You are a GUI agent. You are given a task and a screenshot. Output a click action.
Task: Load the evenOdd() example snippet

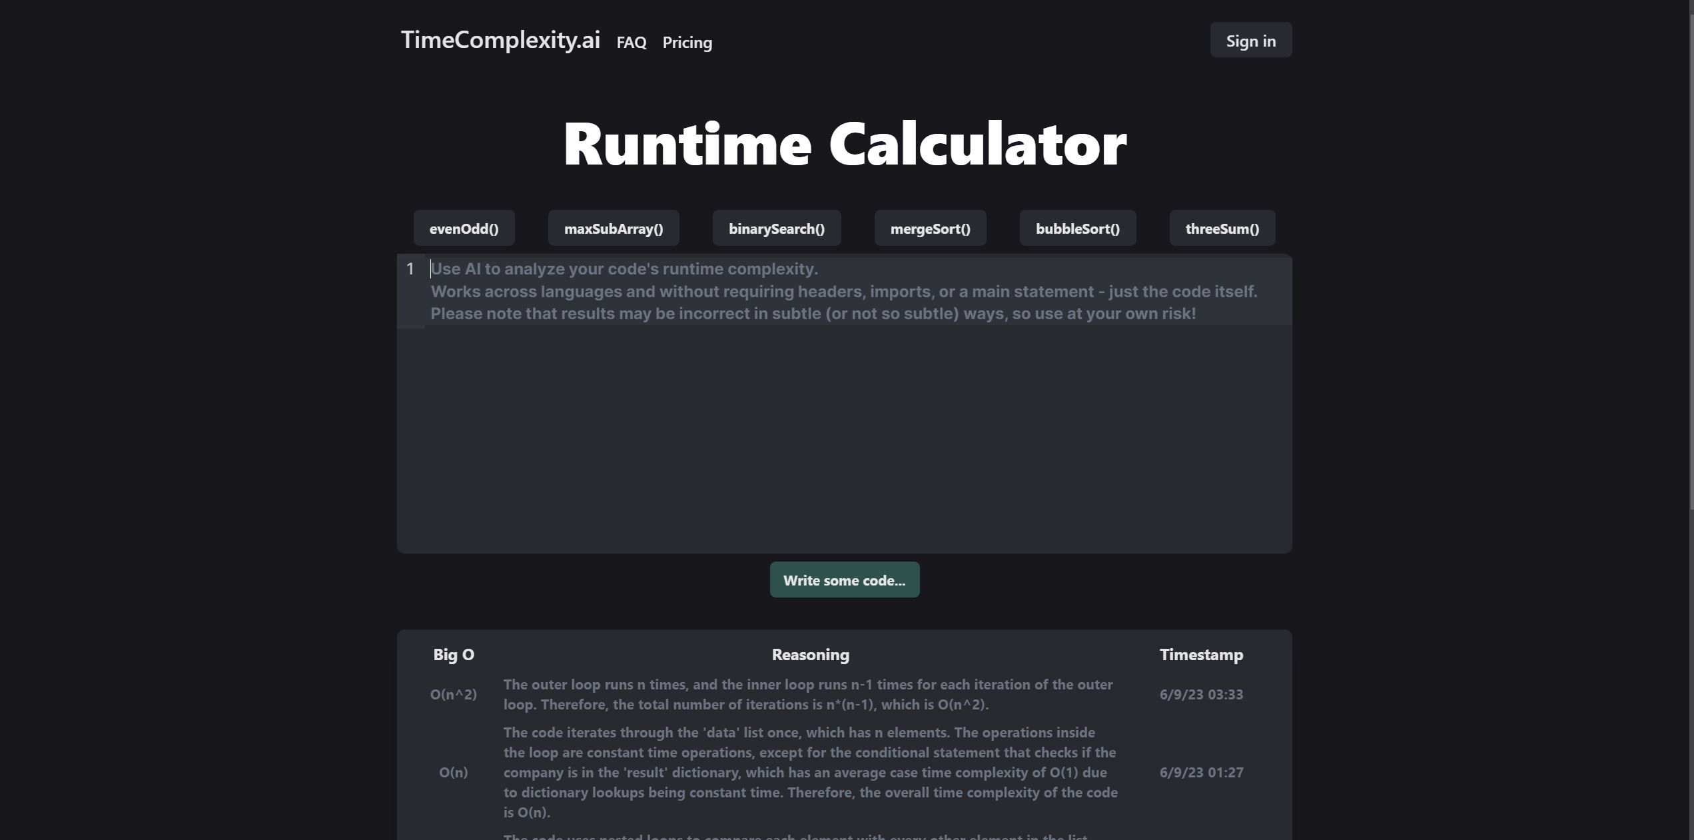[464, 228]
